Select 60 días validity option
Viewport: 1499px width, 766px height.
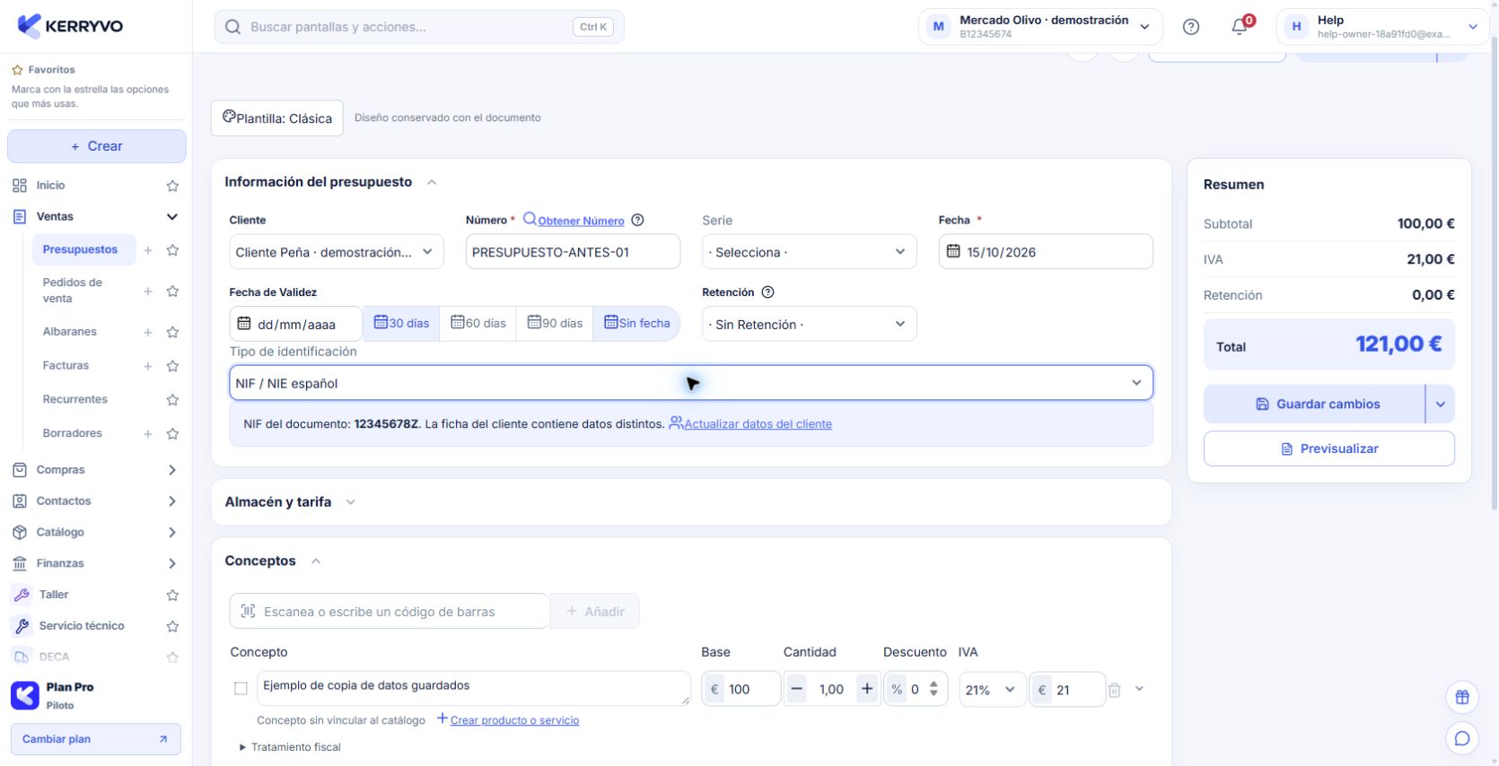pyautogui.click(x=478, y=323)
